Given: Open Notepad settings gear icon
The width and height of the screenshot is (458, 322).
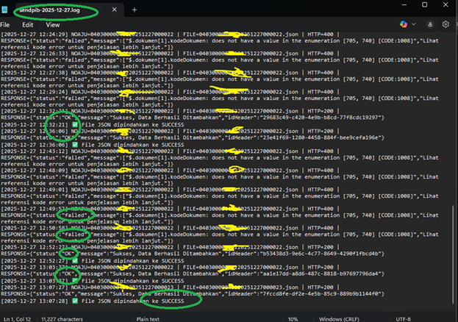Looking at the screenshot, I should (x=446, y=24).
